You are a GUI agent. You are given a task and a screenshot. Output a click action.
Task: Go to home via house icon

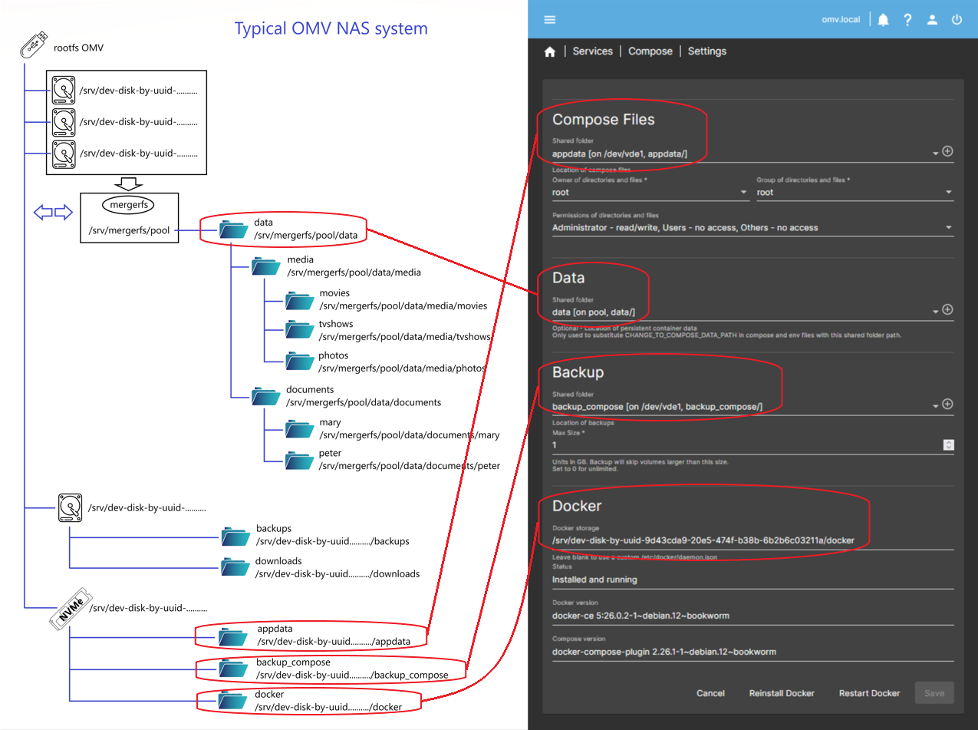click(x=549, y=51)
